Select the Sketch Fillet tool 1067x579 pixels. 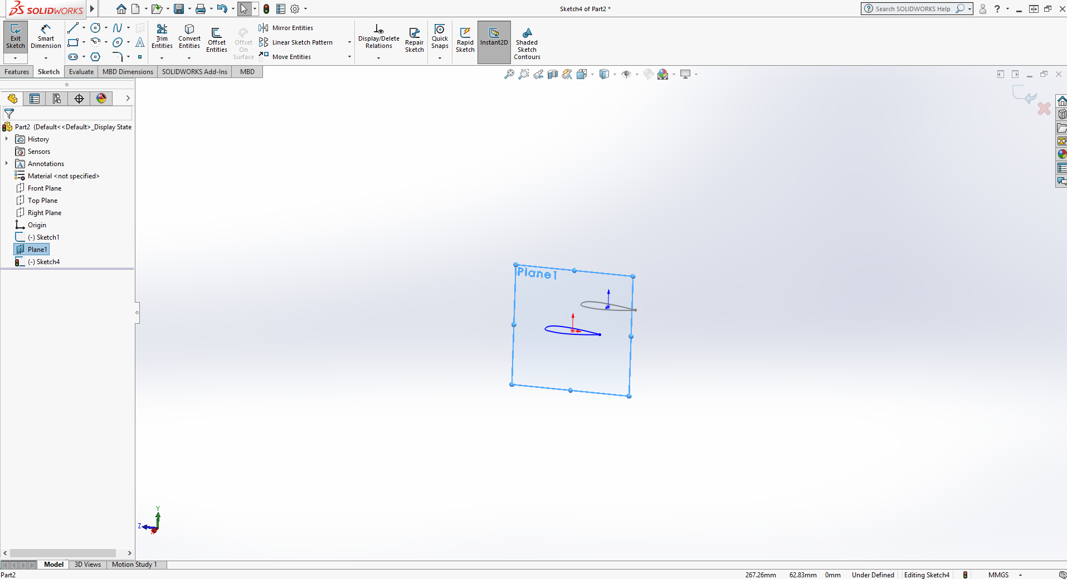[118, 57]
